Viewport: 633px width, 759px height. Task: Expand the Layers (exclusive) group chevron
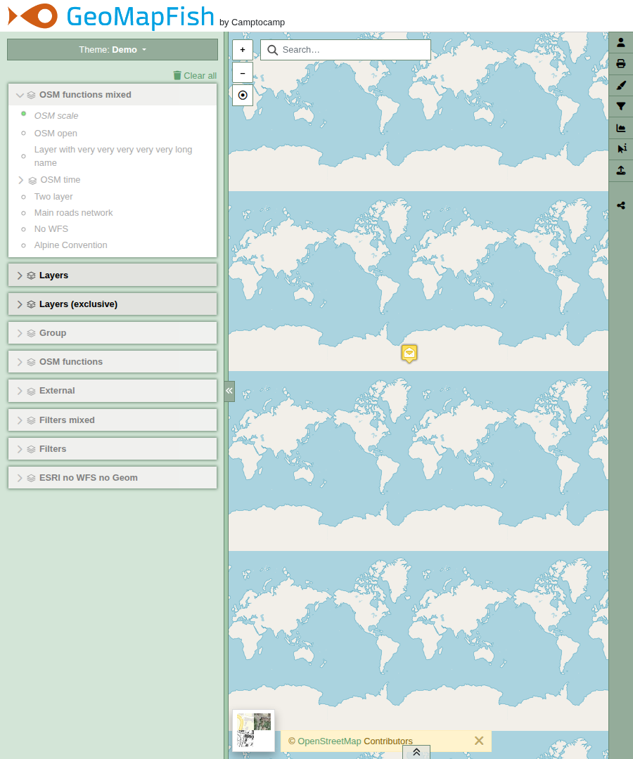point(20,304)
